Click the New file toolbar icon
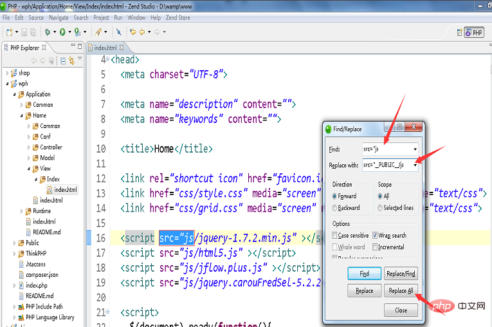This screenshot has width=492, height=327. tap(10, 32)
